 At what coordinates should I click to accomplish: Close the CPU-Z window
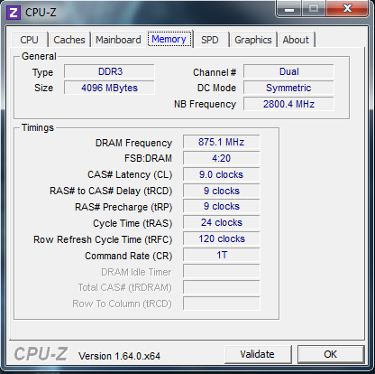coord(347,9)
